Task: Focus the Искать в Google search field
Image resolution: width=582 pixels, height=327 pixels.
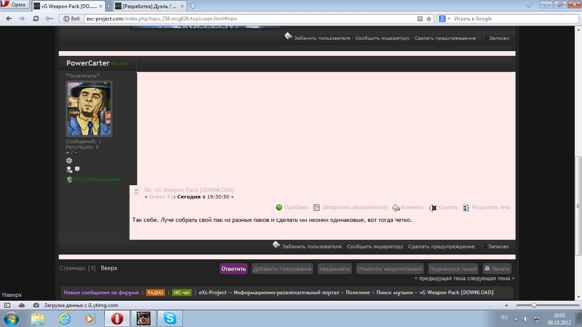Action: (x=515, y=19)
